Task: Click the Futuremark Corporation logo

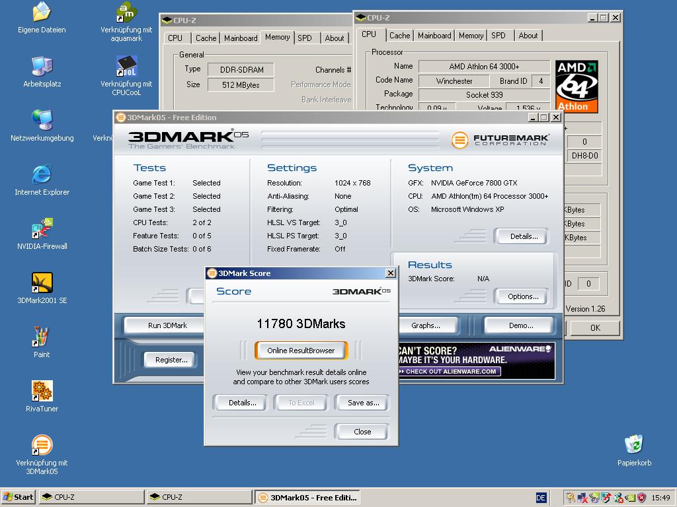Action: click(500, 140)
